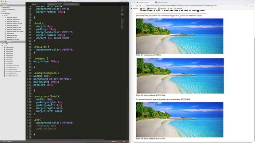The width and height of the screenshot is (255, 143).
Task: Click the #BFF09D color value on line 100
Action: [x=65, y=79]
